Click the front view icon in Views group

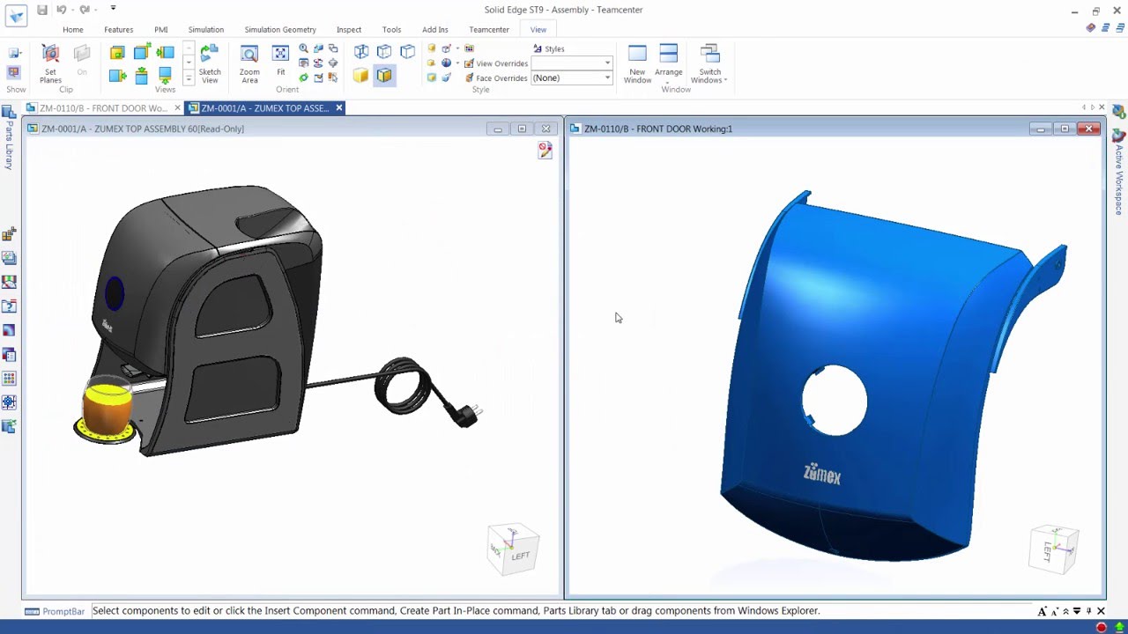pos(117,53)
